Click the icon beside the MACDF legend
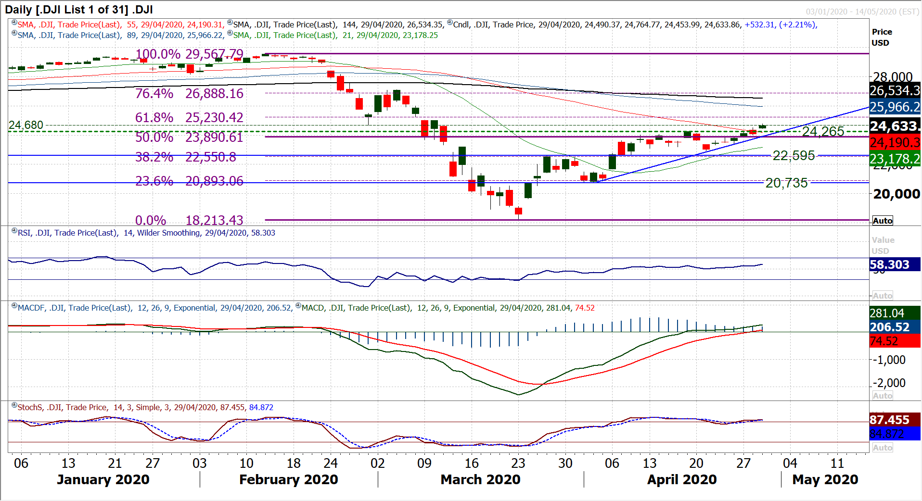 pyautogui.click(x=14, y=306)
